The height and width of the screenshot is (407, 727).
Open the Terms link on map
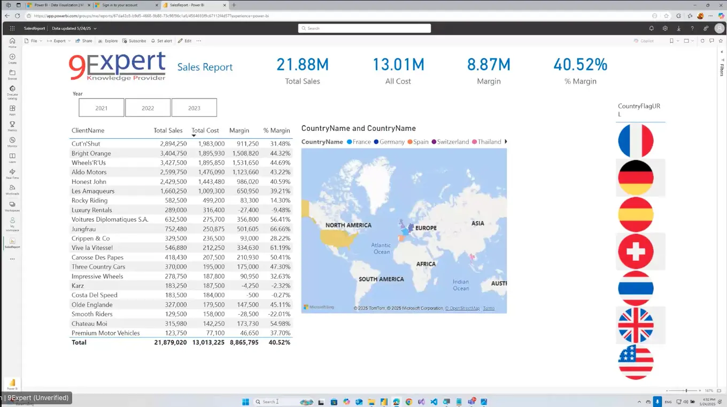[x=489, y=308]
